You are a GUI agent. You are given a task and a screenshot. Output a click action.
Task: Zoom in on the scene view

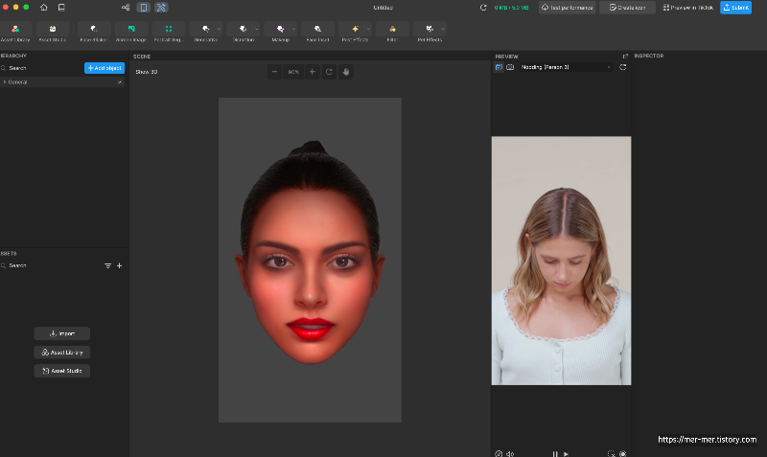tap(313, 72)
